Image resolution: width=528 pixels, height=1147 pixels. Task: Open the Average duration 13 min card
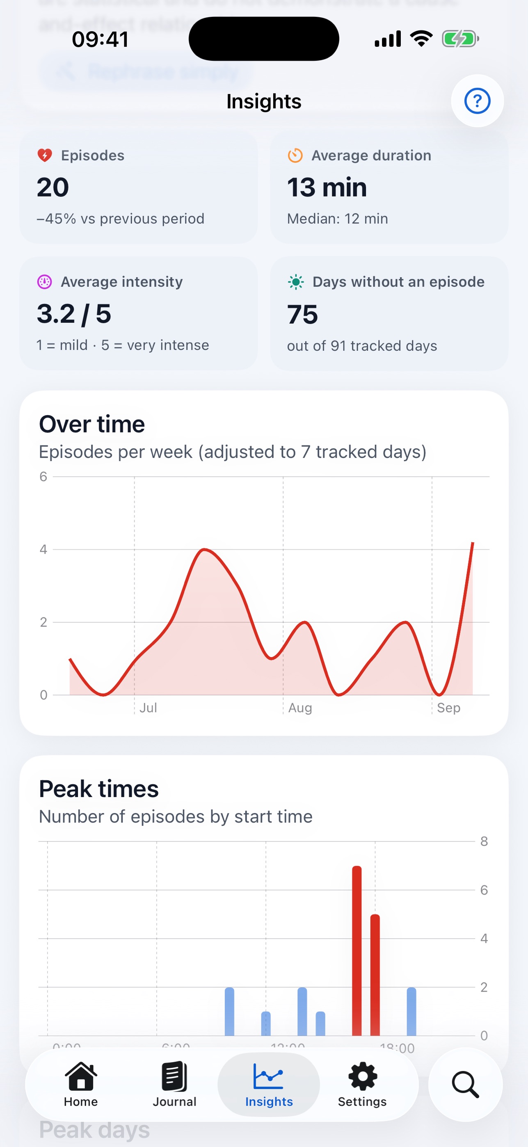tap(389, 187)
